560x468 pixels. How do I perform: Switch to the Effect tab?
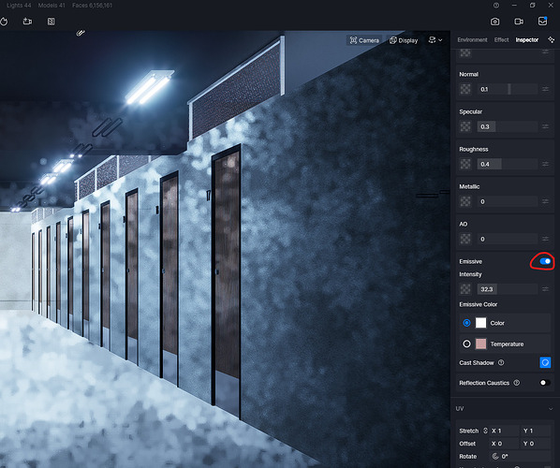pyautogui.click(x=501, y=39)
